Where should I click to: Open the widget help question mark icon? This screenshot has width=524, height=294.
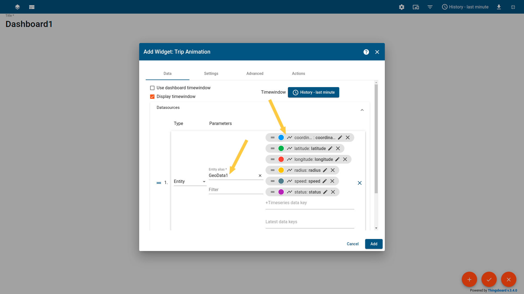pyautogui.click(x=366, y=52)
